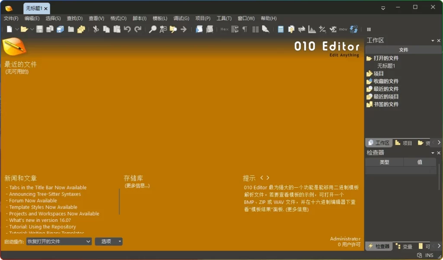Open the 编辑(E) menu
The image size is (443, 260).
pos(32,18)
